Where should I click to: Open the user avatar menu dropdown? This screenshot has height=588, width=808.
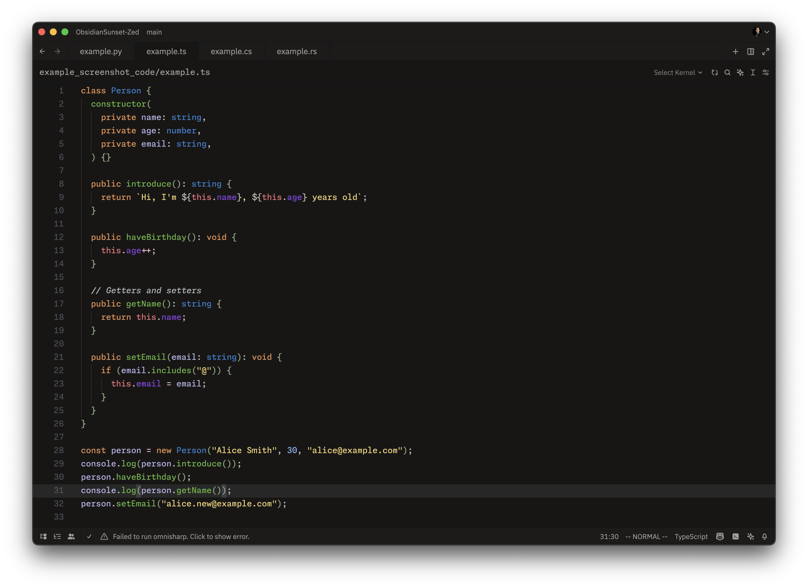point(761,32)
